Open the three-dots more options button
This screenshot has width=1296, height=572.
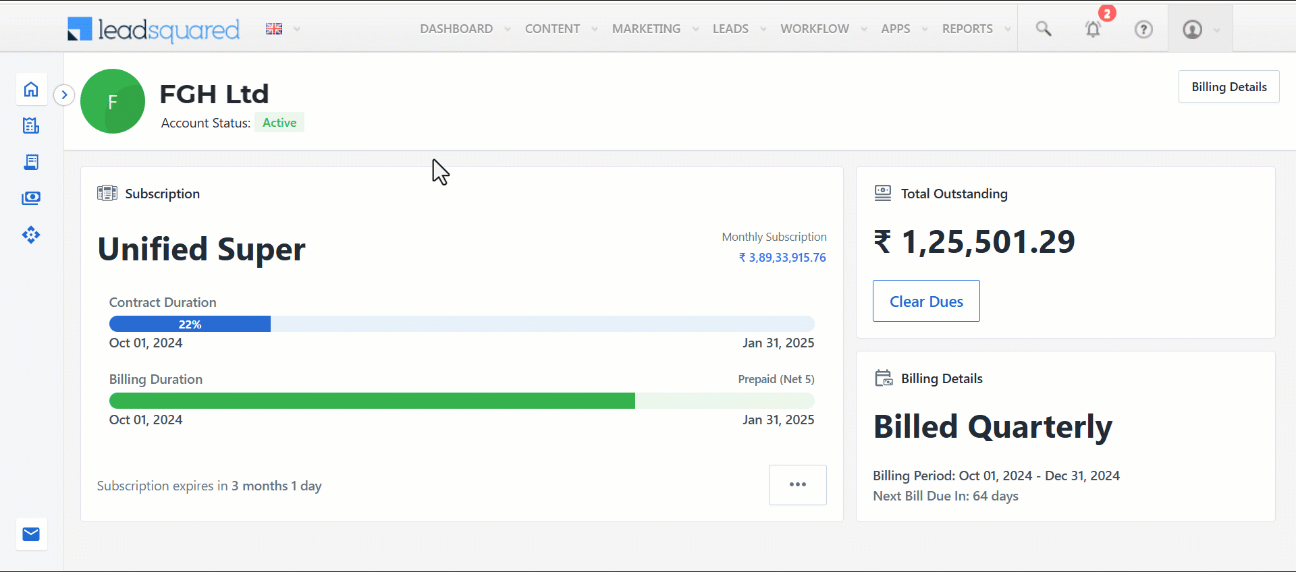click(x=798, y=484)
